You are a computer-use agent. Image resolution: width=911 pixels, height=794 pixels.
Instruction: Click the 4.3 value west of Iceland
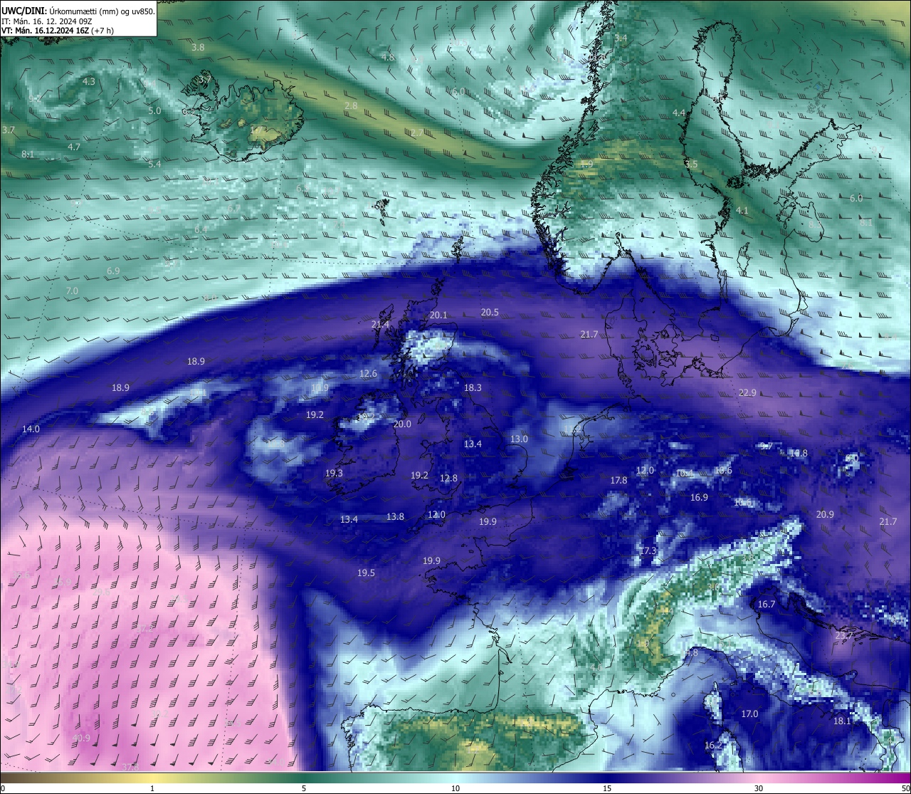click(x=89, y=82)
